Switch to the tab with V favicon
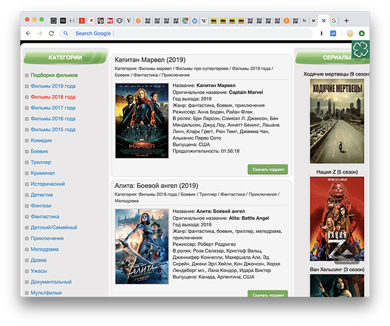Image resolution: width=390 pixels, height=326 pixels. coord(129,20)
